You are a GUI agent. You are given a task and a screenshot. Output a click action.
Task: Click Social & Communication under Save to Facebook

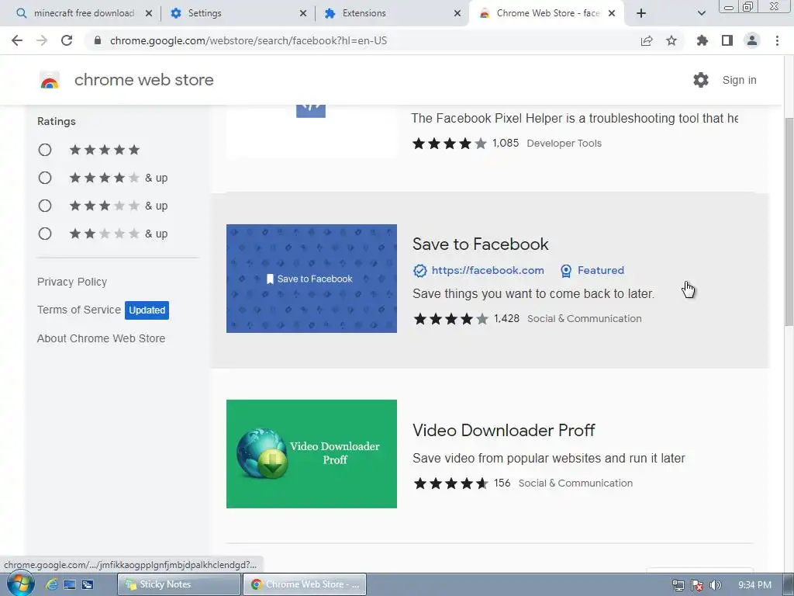coord(585,319)
